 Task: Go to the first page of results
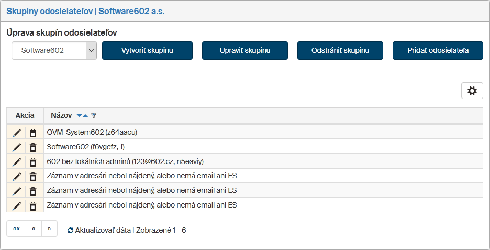(x=16, y=229)
